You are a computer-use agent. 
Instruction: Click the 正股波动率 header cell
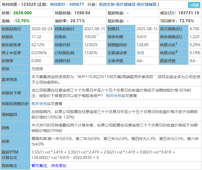(121, 53)
